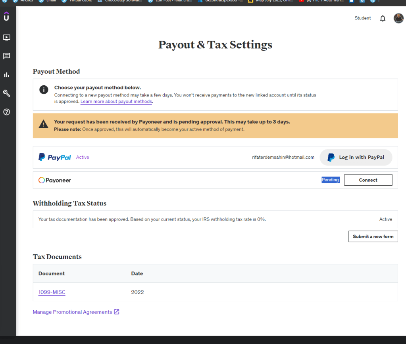Click the tax documentation approved message text
The image size is (406, 344).
(x=152, y=219)
